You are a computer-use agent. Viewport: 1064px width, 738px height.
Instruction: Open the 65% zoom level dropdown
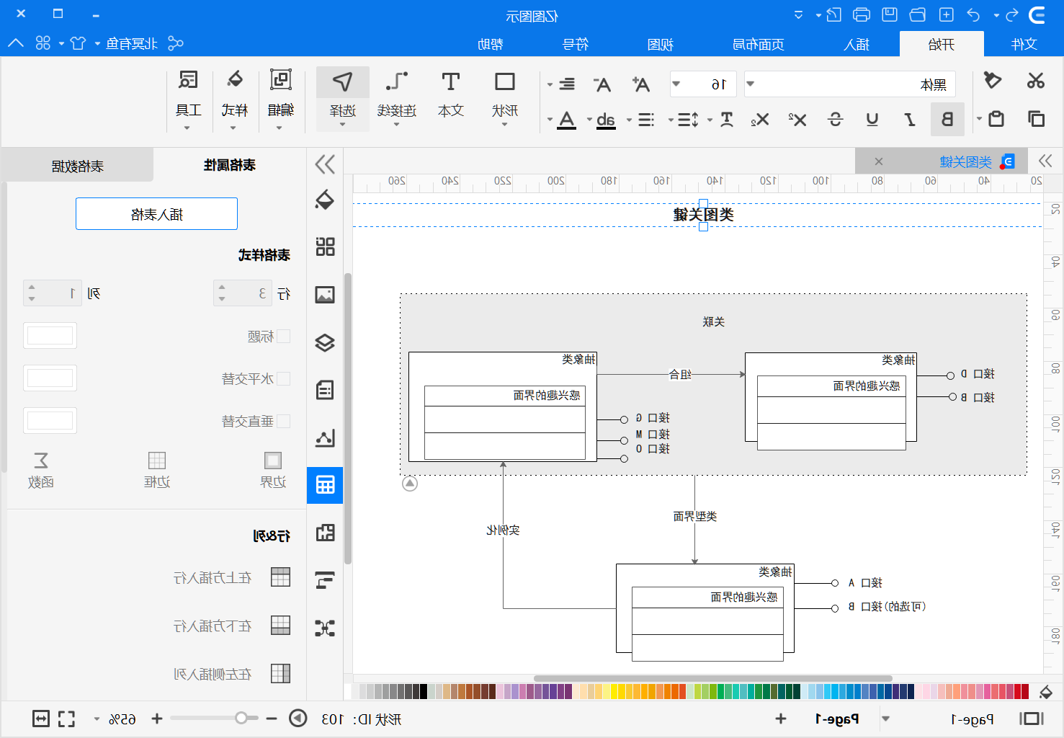[x=97, y=719]
